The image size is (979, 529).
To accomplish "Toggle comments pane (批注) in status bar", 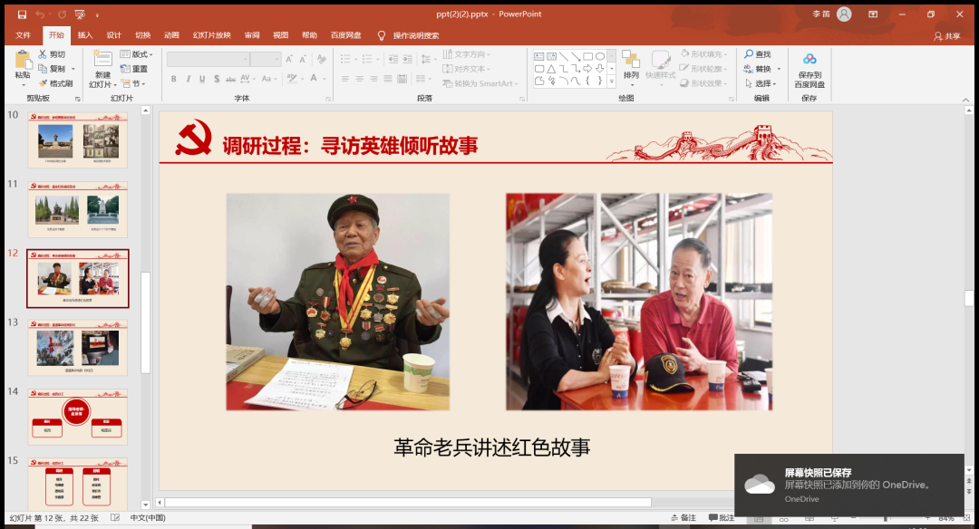I will pyautogui.click(x=722, y=518).
